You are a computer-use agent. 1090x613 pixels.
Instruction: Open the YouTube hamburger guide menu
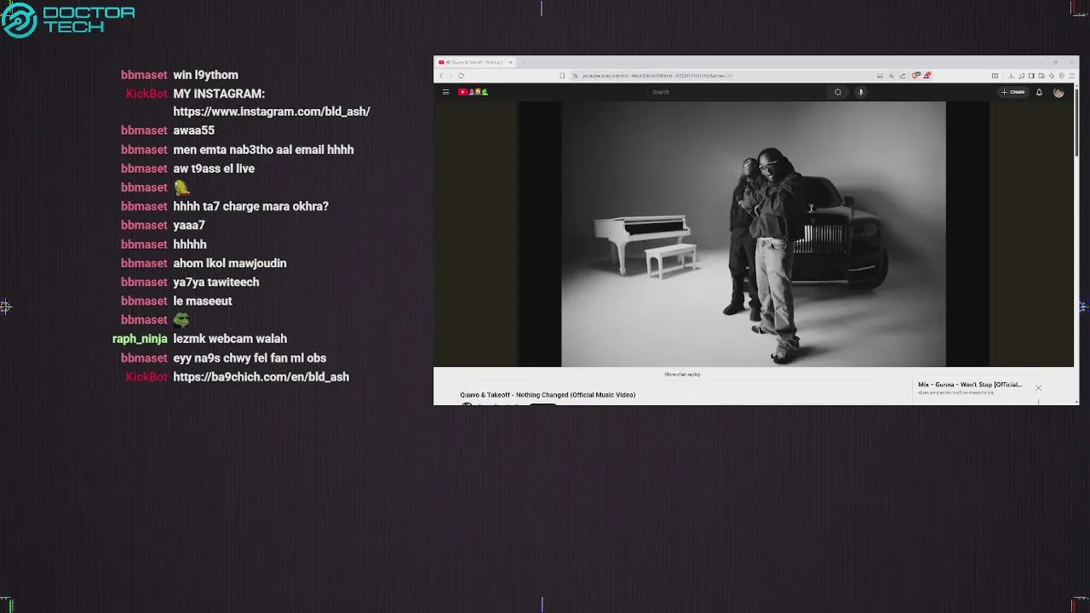click(x=445, y=92)
